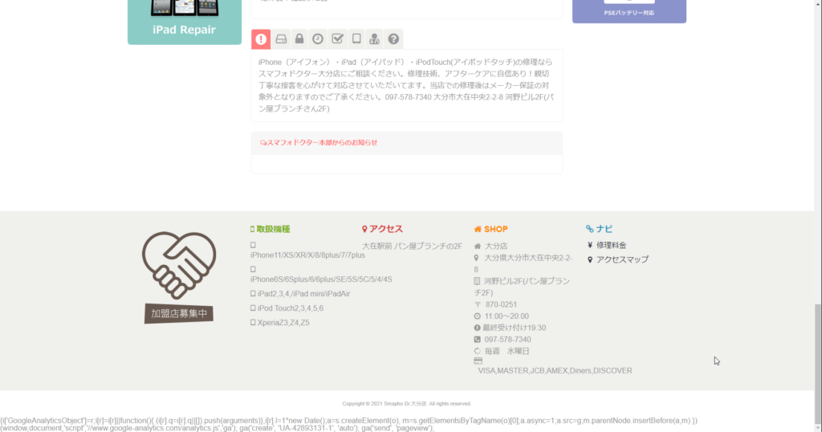The height and width of the screenshot is (432, 822).
Task: Open the staff person tab icon
Action: pyautogui.click(x=374, y=39)
